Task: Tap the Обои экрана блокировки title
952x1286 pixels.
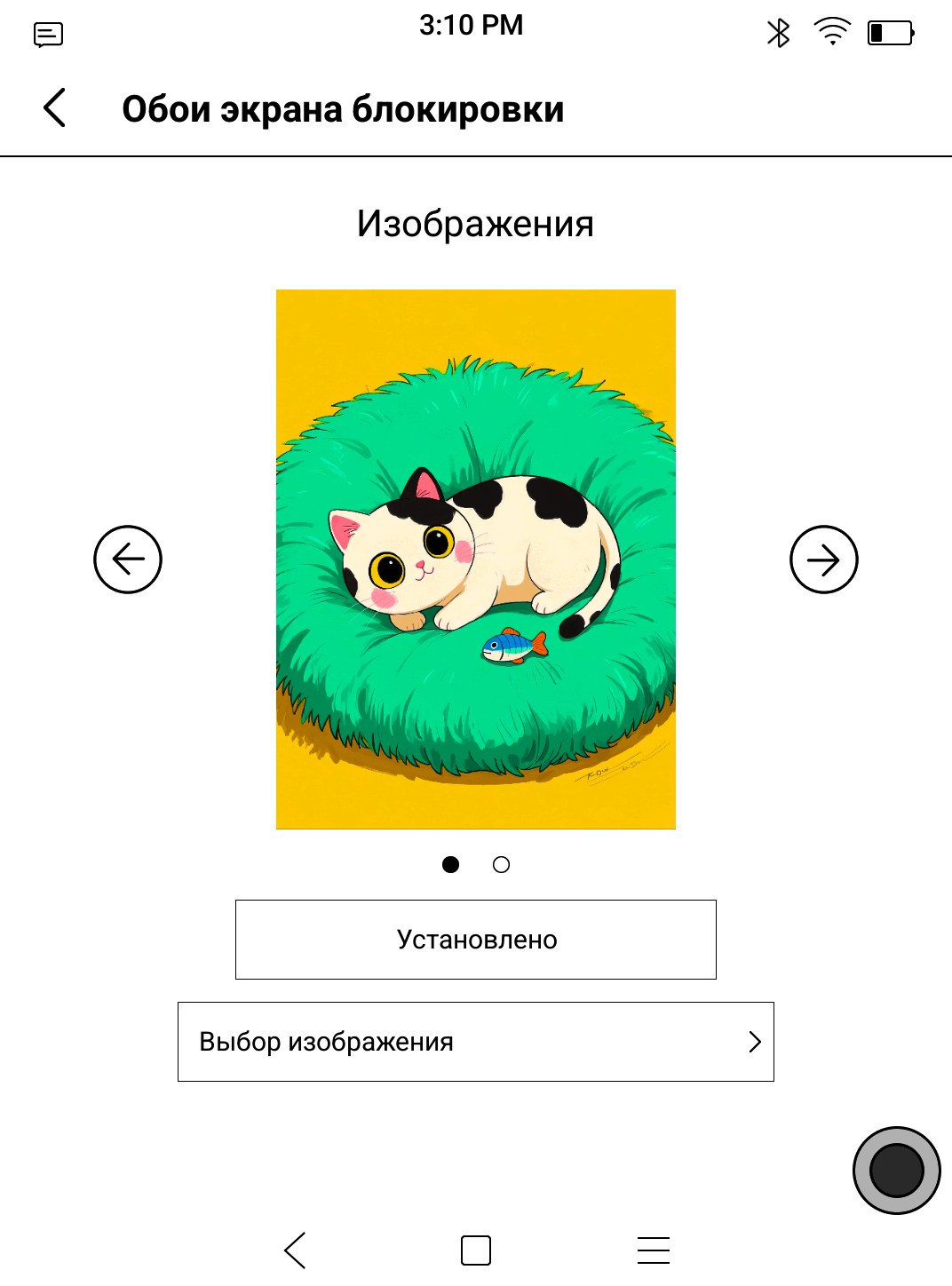Action: [x=343, y=109]
